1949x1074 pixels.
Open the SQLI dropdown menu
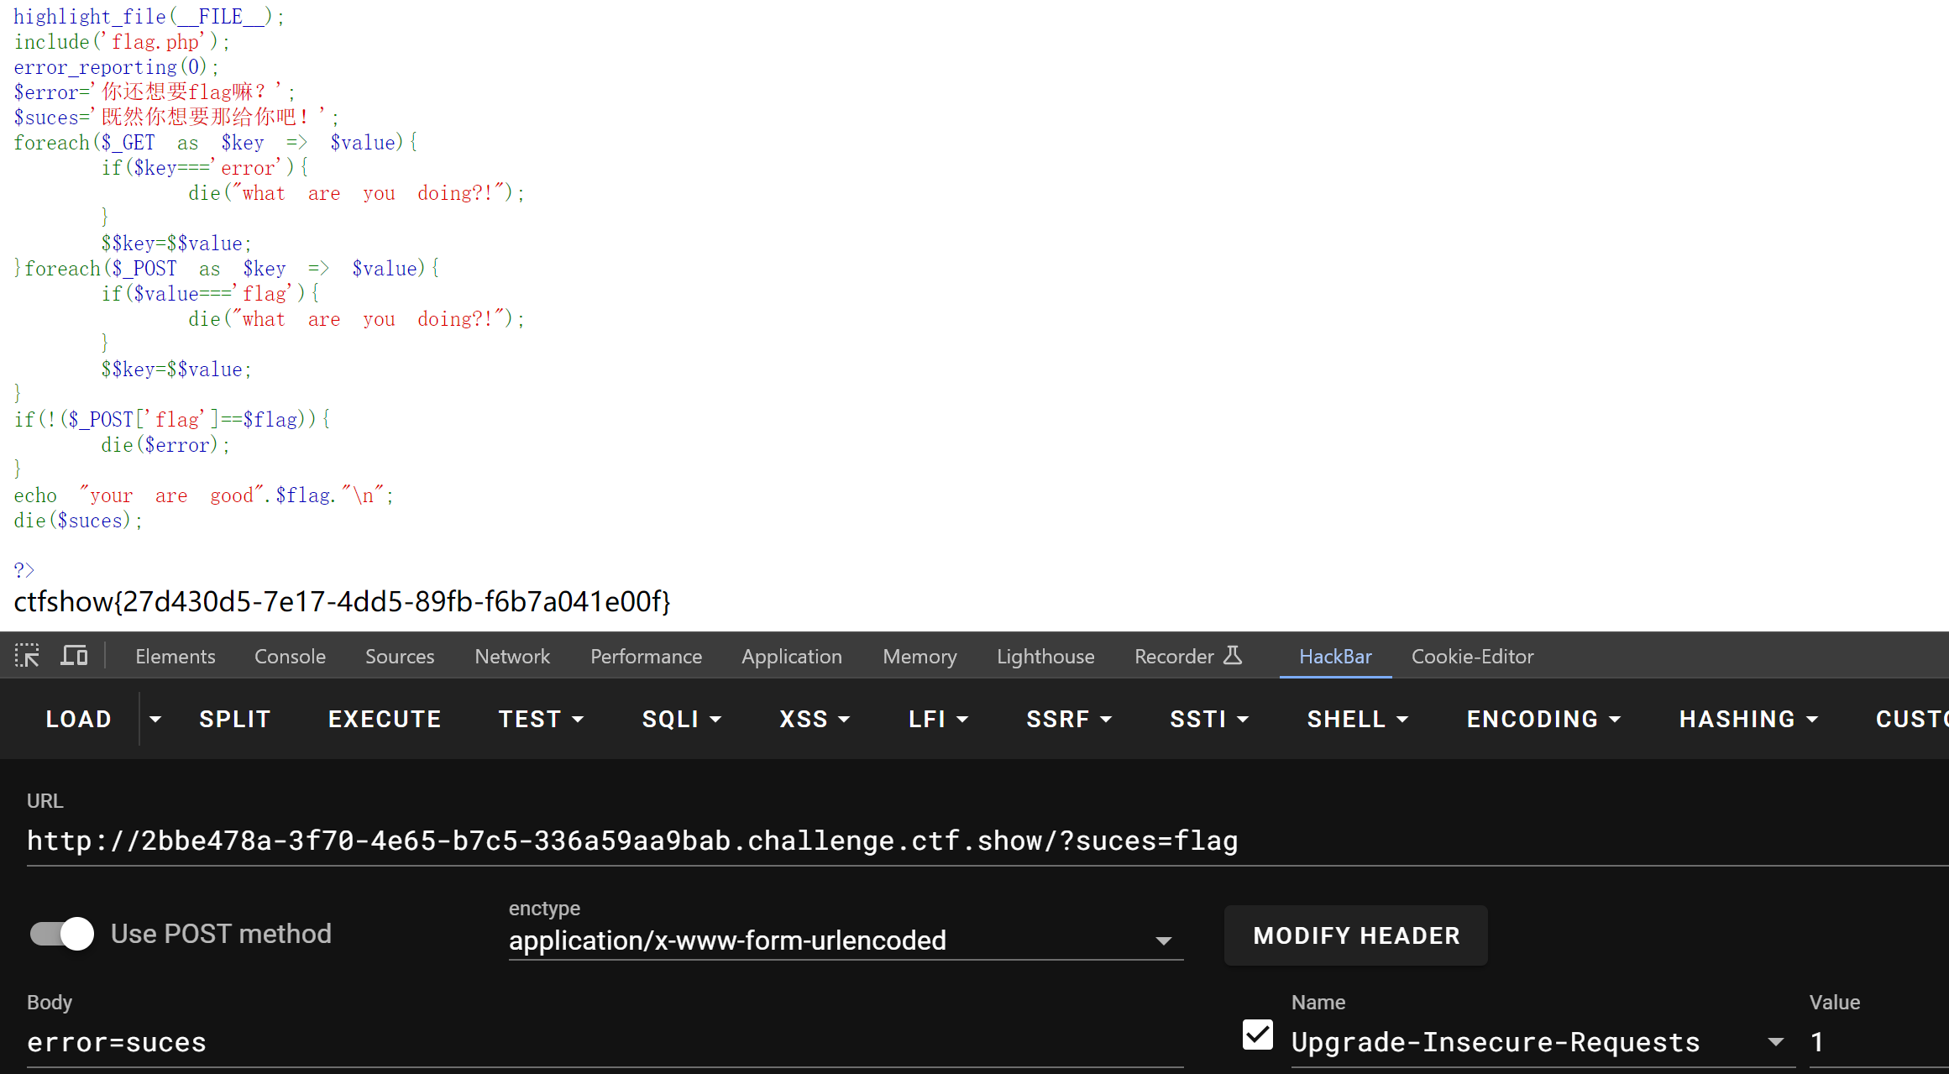(x=682, y=719)
